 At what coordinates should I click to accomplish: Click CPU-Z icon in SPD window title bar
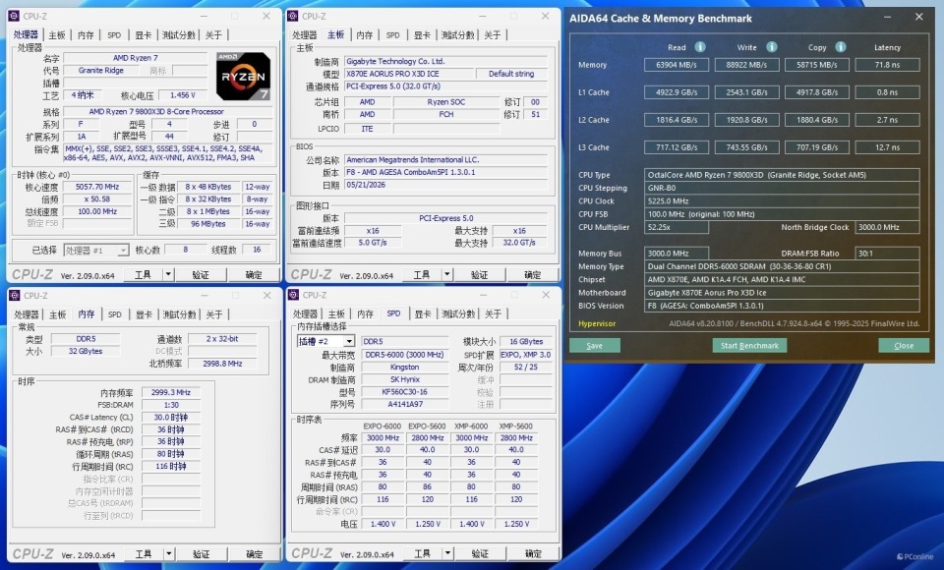click(x=294, y=295)
